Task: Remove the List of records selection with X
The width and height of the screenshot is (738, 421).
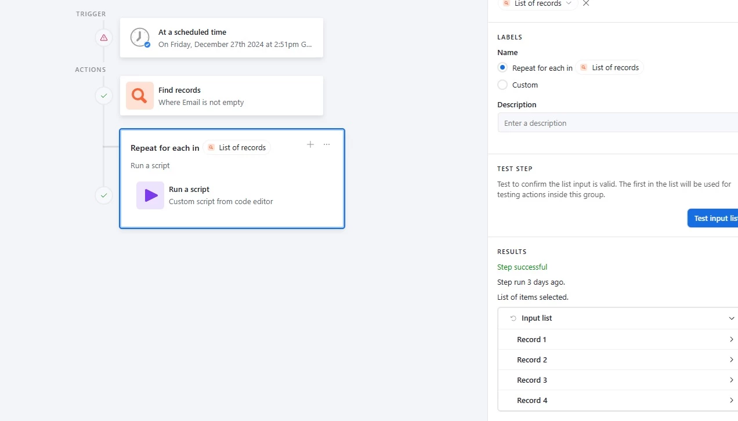Action: click(586, 3)
